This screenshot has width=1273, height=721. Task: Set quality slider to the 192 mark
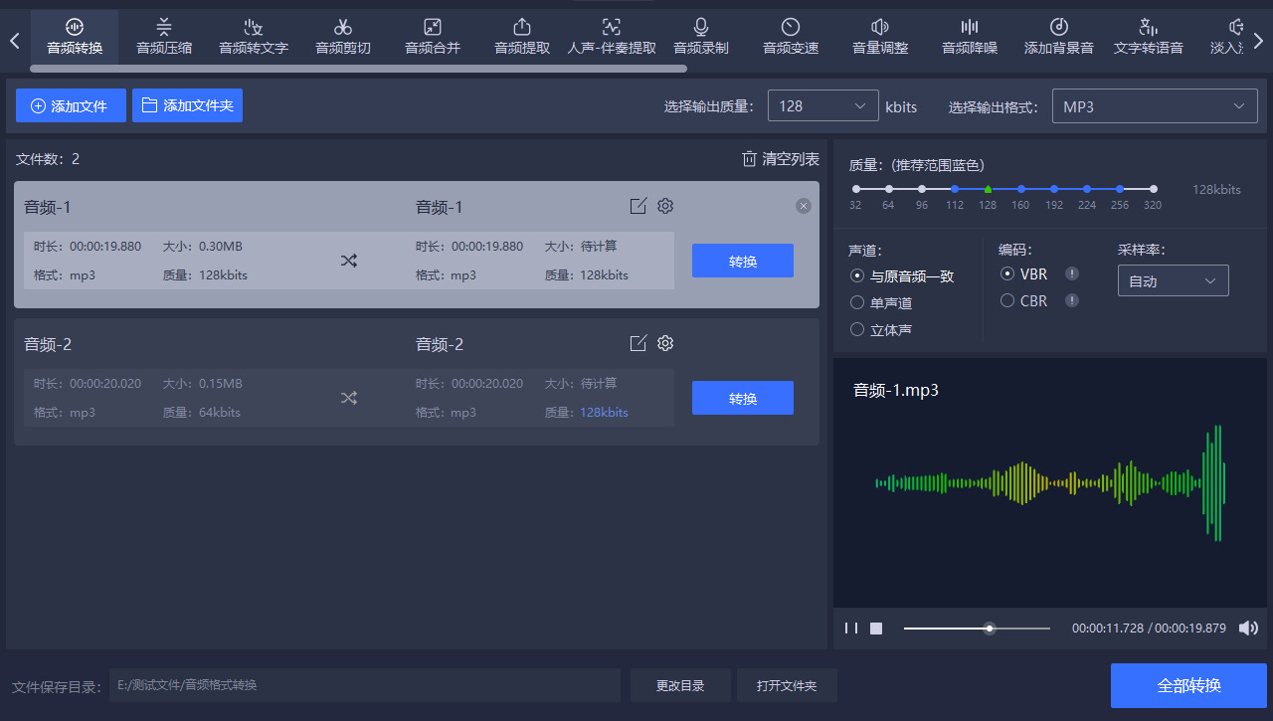[x=1054, y=188]
